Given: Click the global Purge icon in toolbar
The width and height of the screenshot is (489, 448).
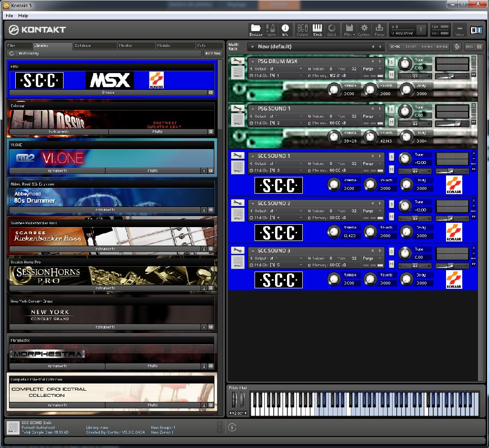Looking at the screenshot, I should pyautogui.click(x=379, y=30).
